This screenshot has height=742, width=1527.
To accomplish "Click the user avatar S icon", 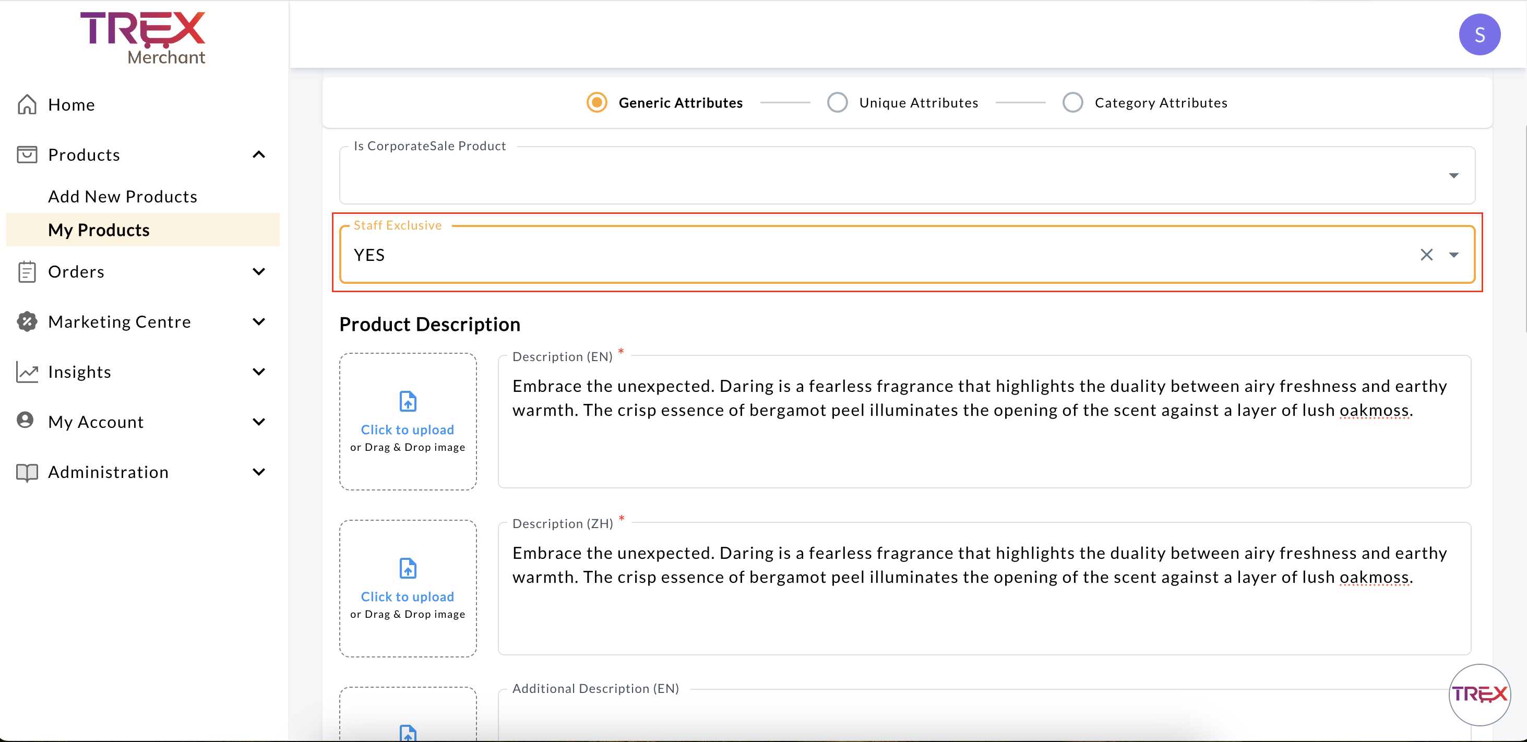I will click(x=1479, y=34).
